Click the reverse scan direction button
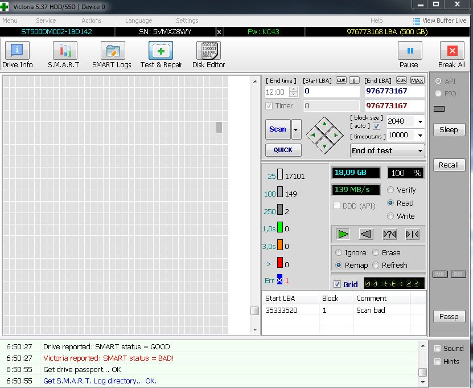 [366, 234]
